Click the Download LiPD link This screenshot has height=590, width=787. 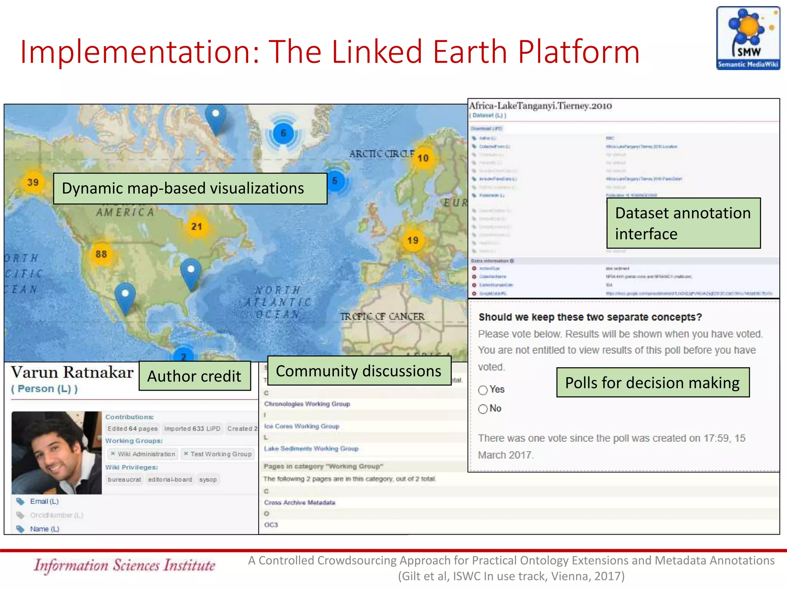pyautogui.click(x=486, y=128)
